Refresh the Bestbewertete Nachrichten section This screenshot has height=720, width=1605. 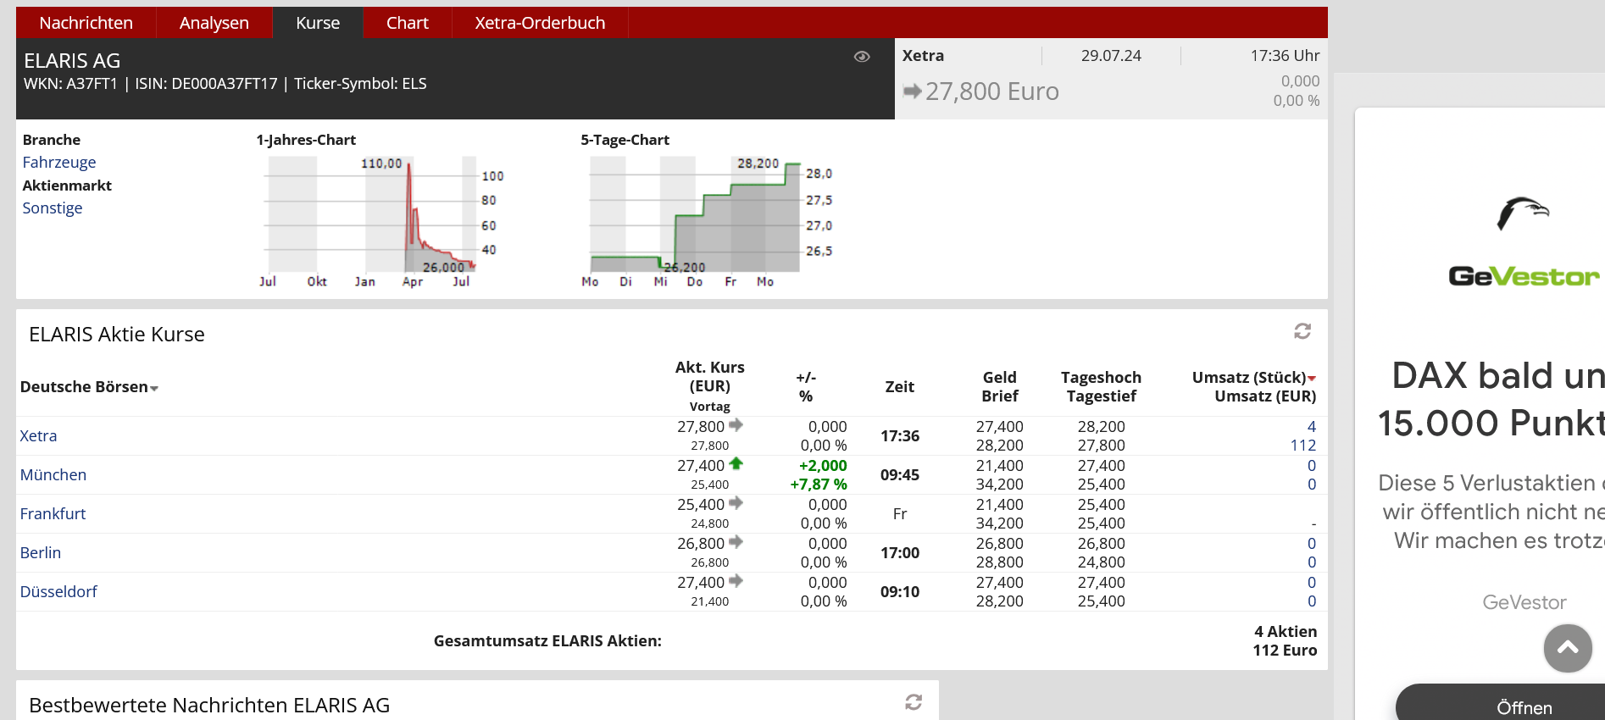(914, 702)
